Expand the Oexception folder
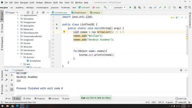Image resolution: width=192 pixels, height=108 pixels. (x=18, y=19)
